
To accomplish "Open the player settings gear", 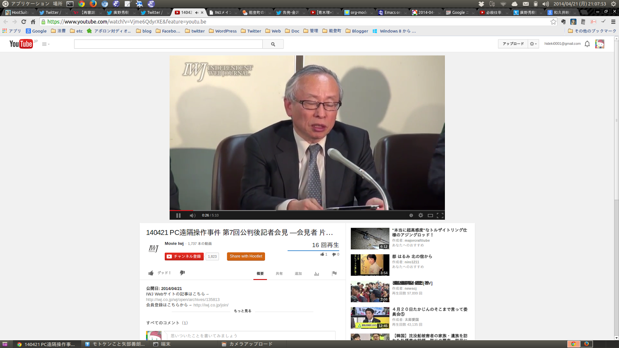I will pos(421,215).
